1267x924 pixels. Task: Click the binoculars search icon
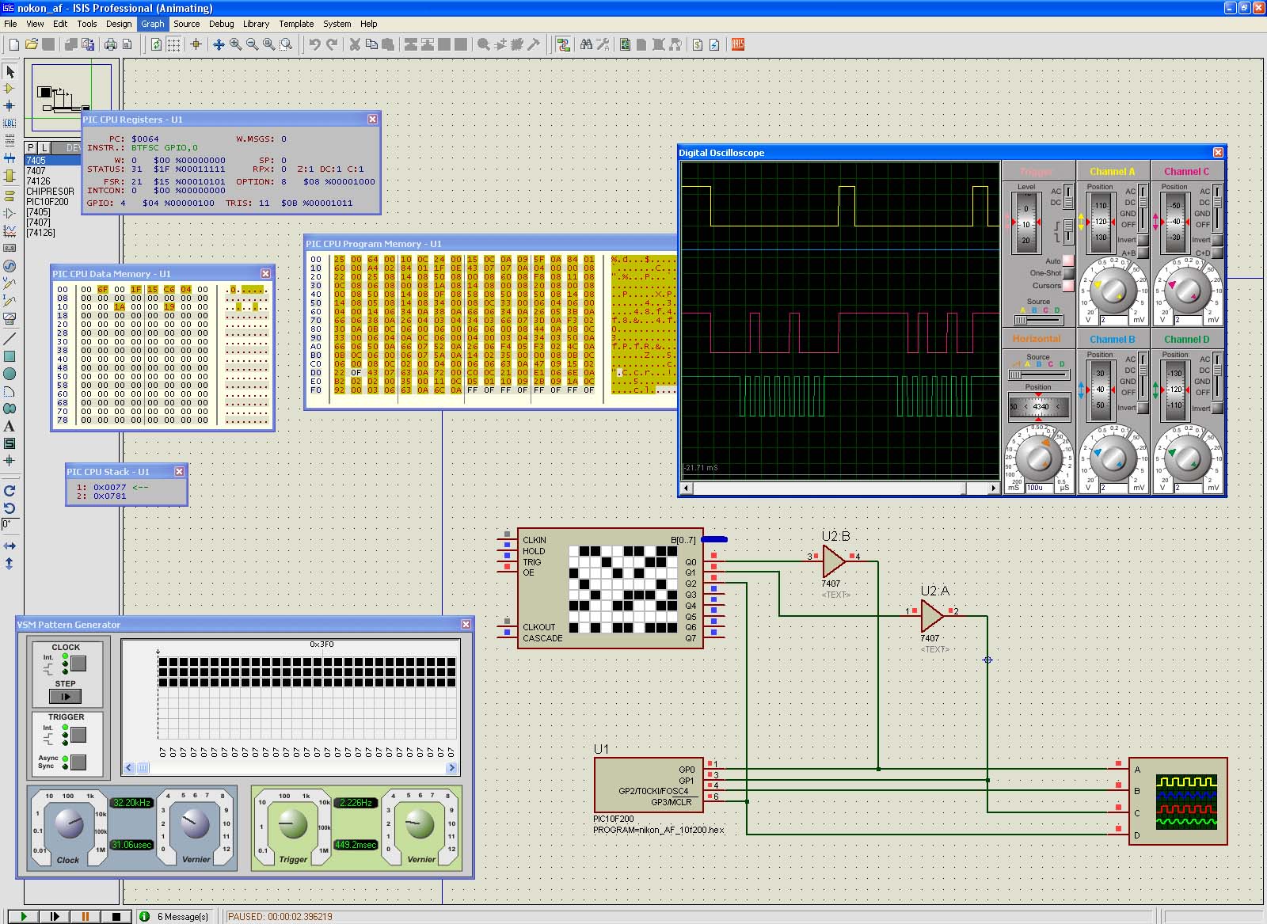click(586, 44)
